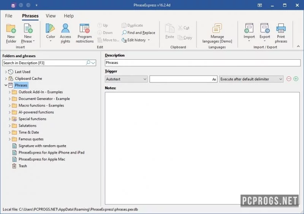Screen dimensions: 304x214
Task: Click the Up move button
Action: 103,25
